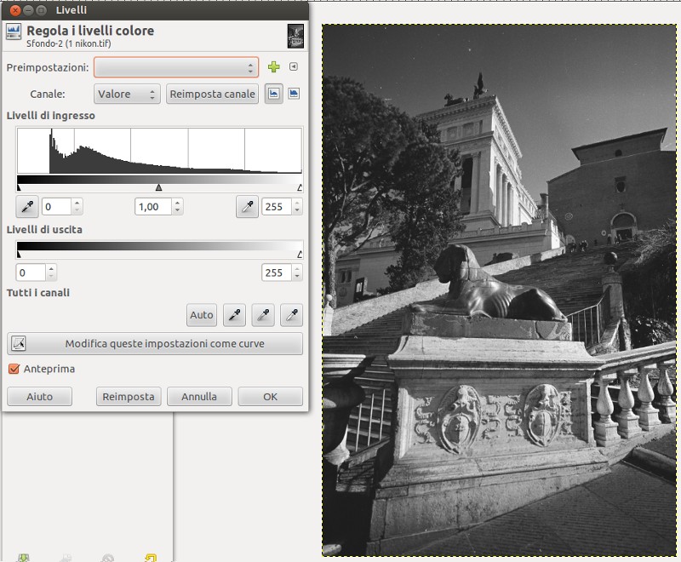This screenshot has width=681, height=562.
Task: Open the presets options arrow menu
Action: [x=294, y=67]
